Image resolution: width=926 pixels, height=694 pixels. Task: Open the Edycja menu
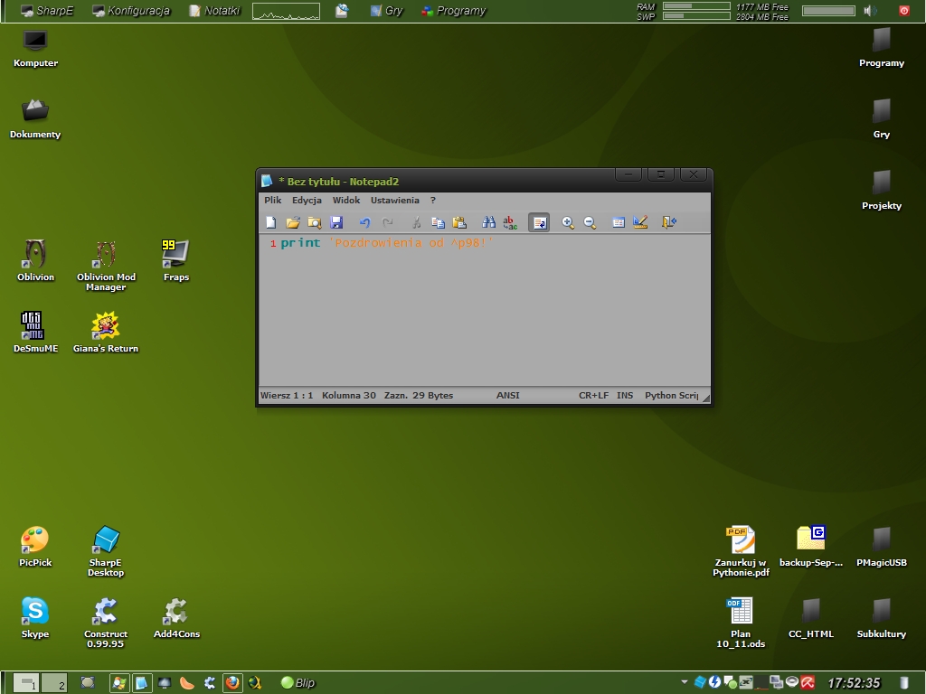click(307, 201)
